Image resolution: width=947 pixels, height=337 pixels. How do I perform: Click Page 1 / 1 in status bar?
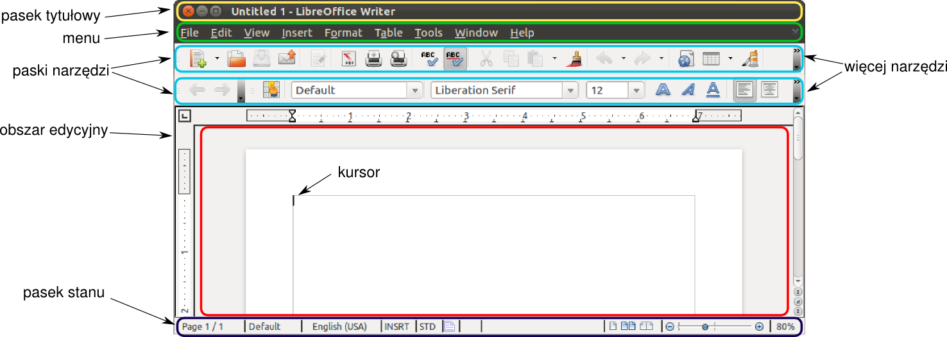pyautogui.click(x=203, y=327)
